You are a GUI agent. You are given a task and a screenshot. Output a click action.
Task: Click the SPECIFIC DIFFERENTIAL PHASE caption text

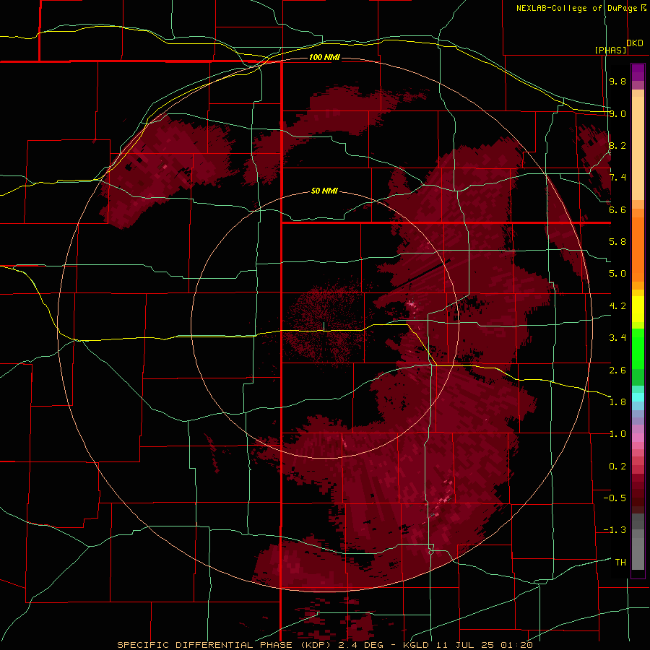click(x=205, y=645)
